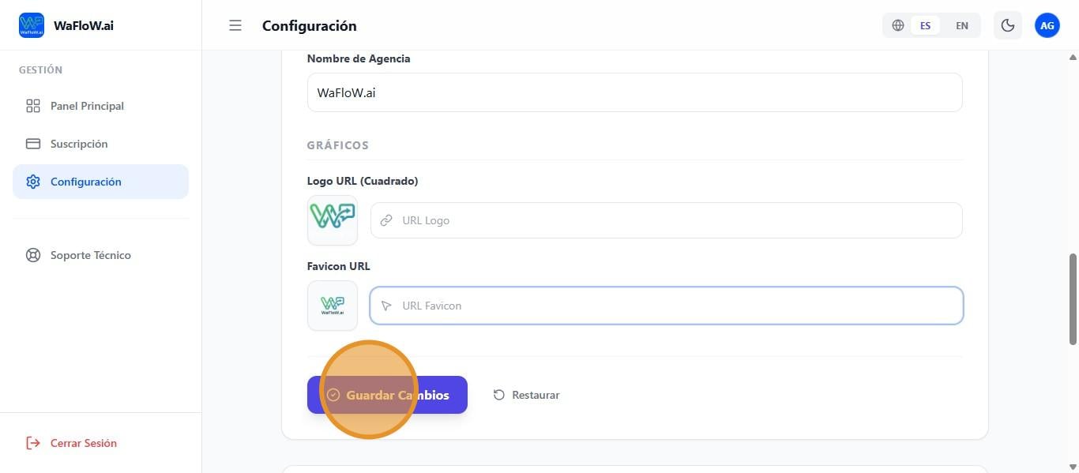The image size is (1079, 473).
Task: Open Soporte Técnico section
Action: [x=91, y=255]
